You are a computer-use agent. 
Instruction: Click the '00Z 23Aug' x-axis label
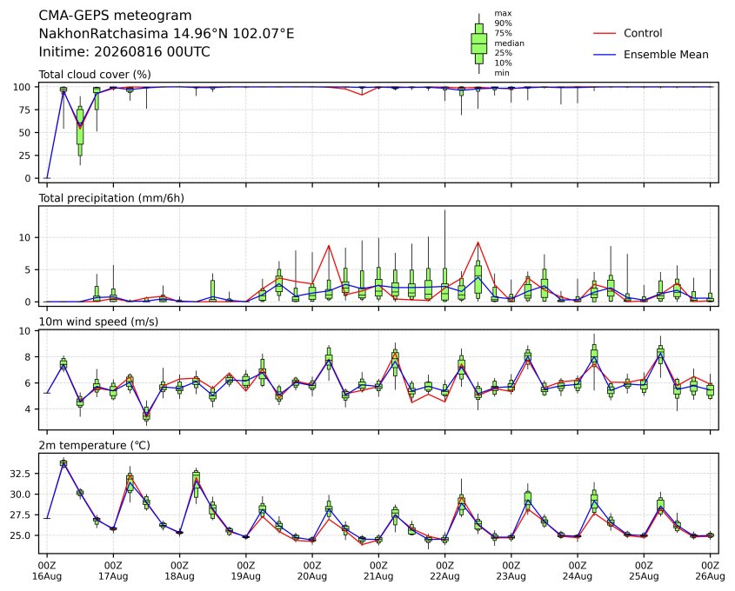click(511, 570)
